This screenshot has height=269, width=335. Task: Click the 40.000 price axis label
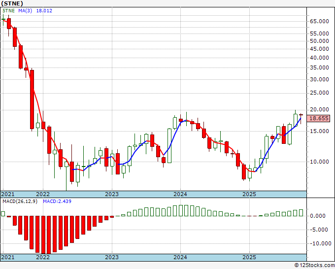[319, 58]
